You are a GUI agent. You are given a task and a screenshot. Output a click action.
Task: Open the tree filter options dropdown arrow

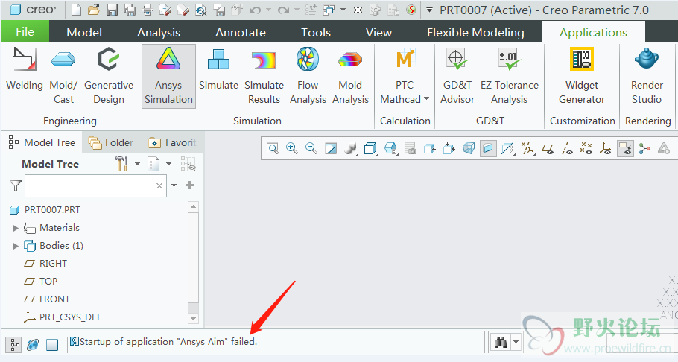tap(174, 185)
